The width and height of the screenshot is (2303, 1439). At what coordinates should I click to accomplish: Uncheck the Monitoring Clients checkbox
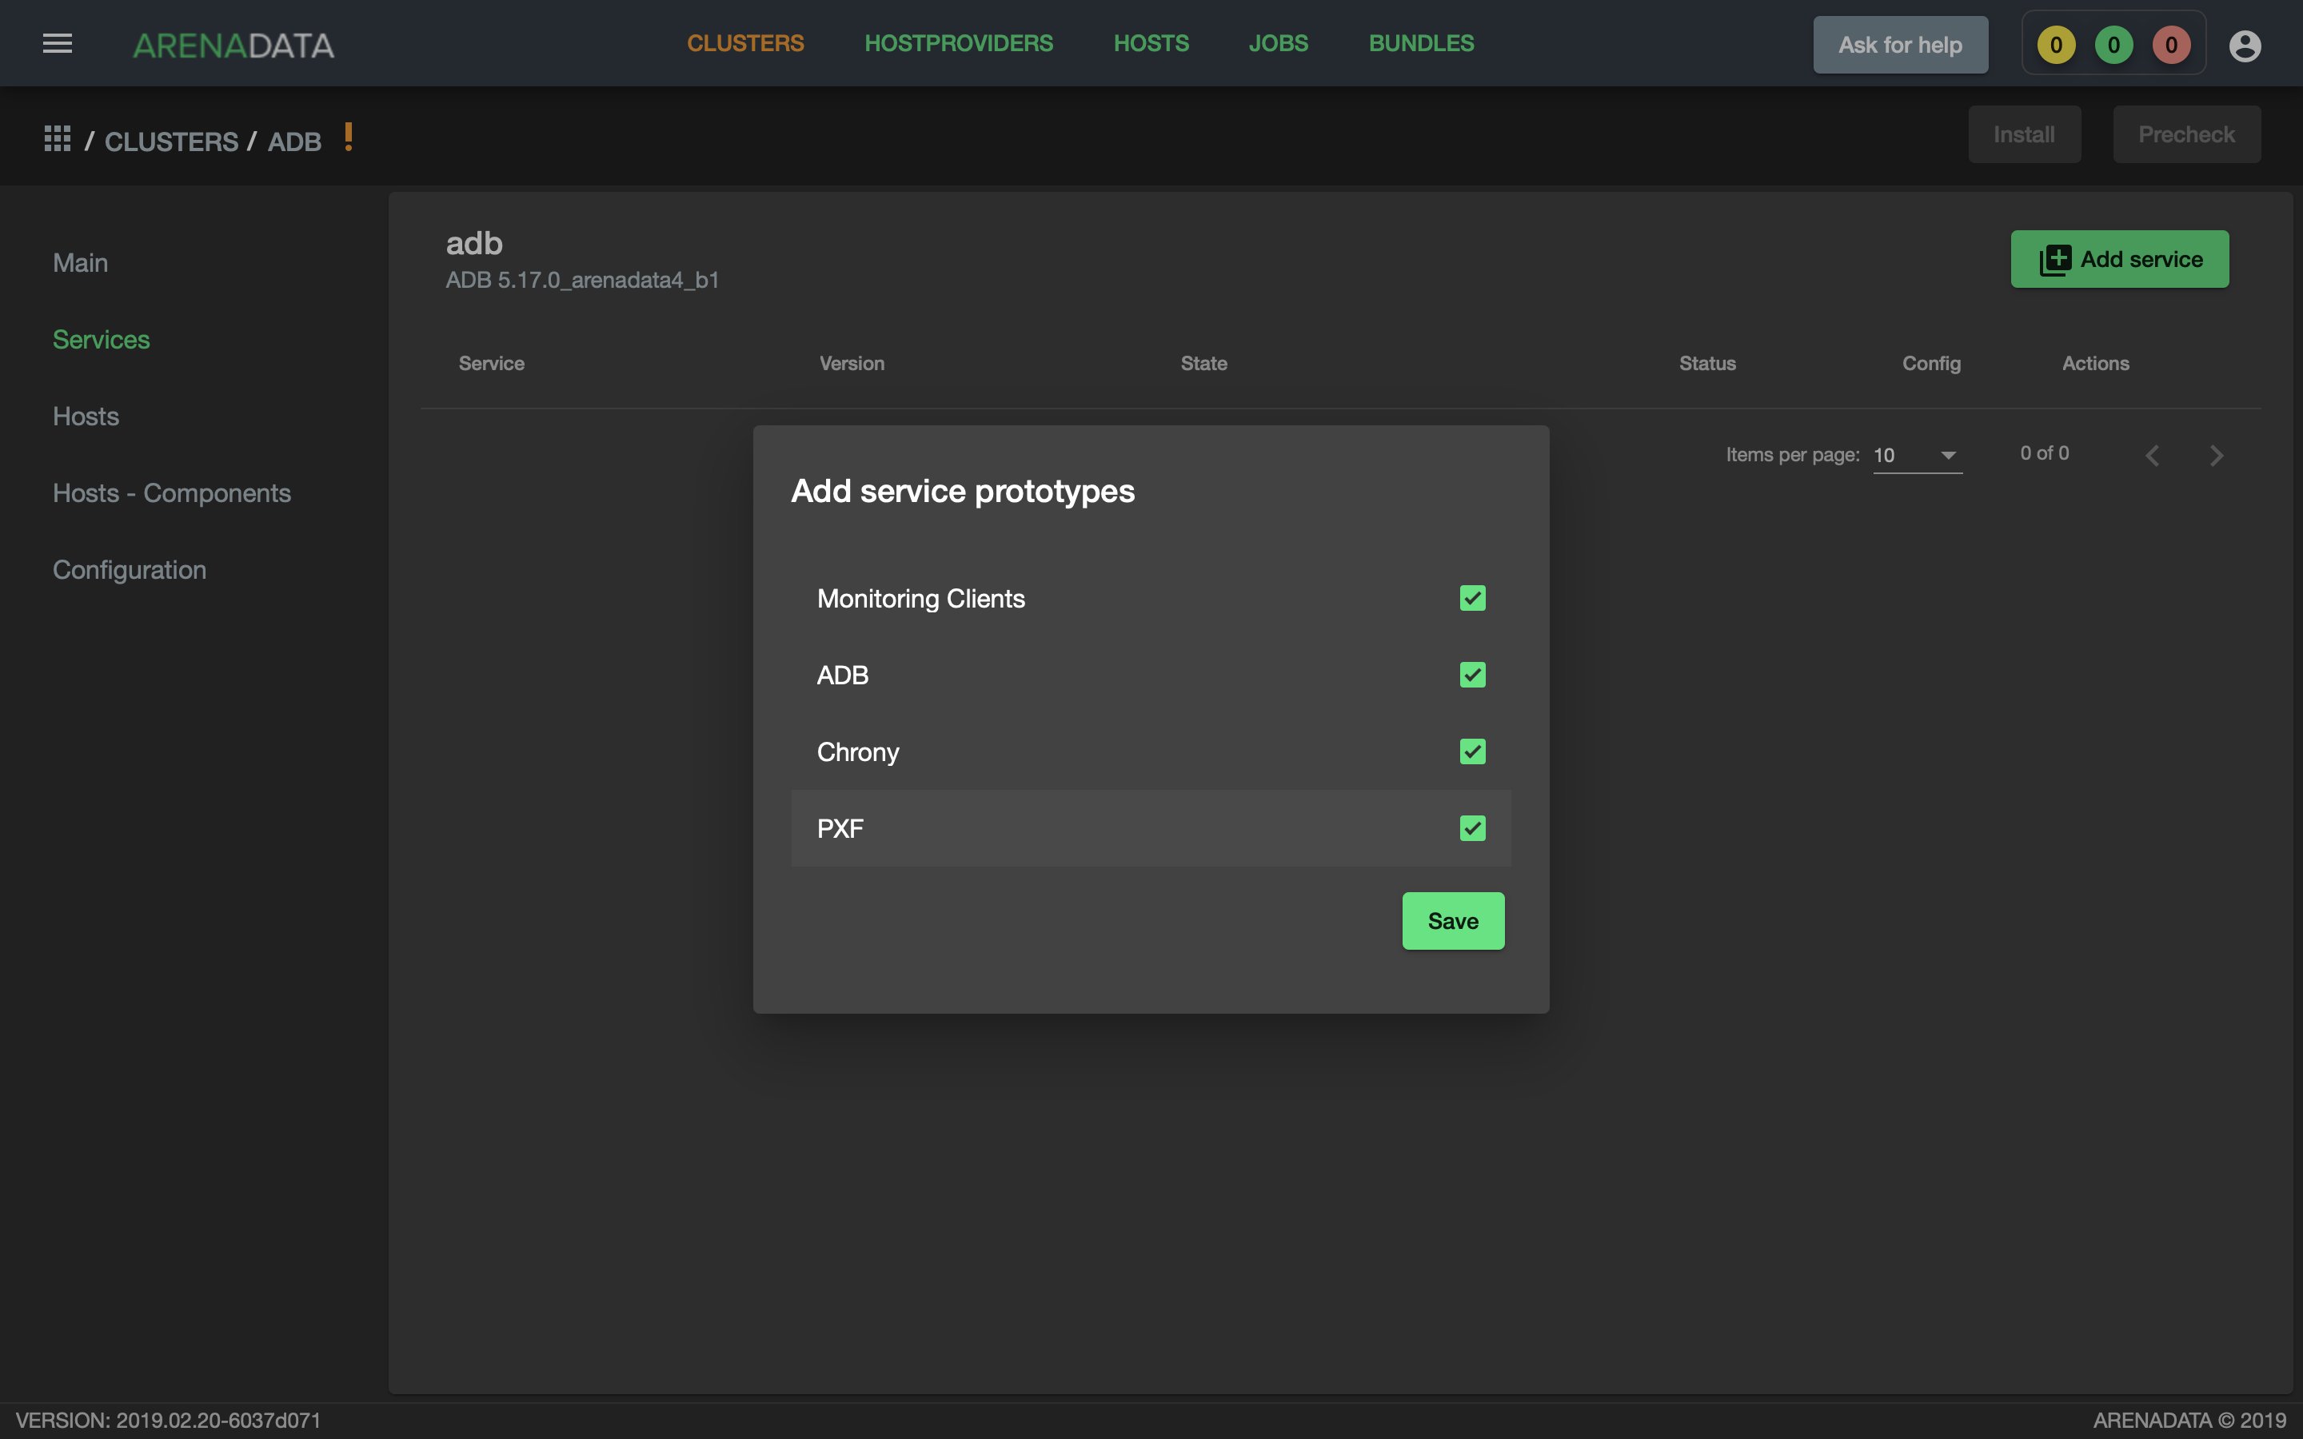(x=1472, y=598)
